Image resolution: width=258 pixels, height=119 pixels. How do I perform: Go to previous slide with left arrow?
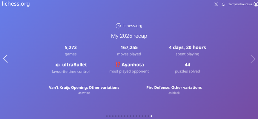coord(5,59)
